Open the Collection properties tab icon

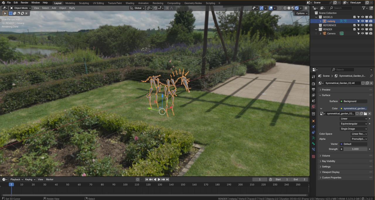(x=313, y=114)
